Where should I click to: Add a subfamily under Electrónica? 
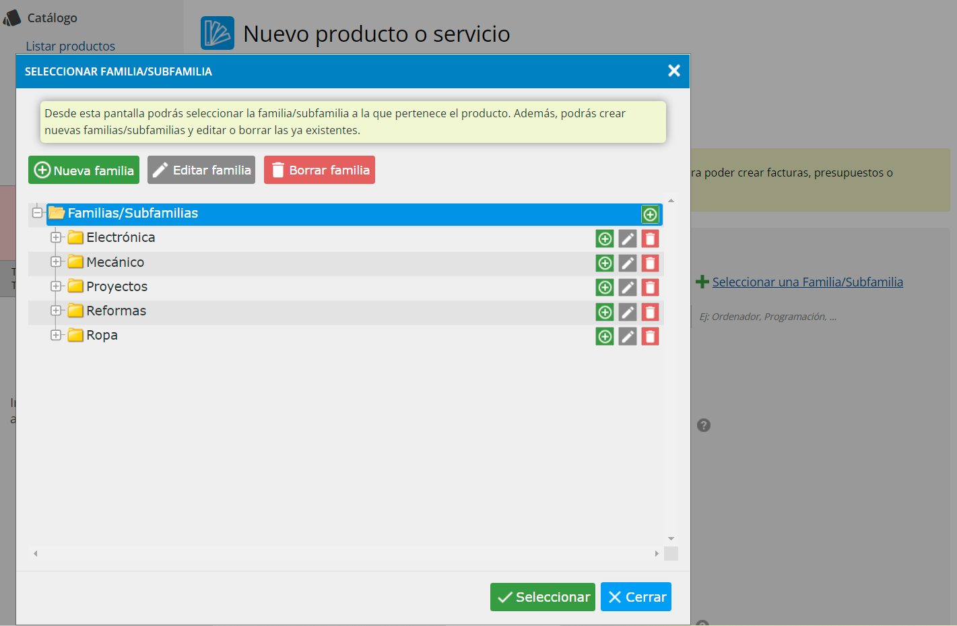(605, 239)
